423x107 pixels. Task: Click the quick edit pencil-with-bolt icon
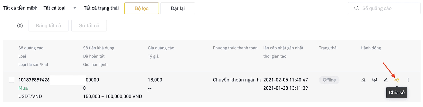click(x=364, y=80)
